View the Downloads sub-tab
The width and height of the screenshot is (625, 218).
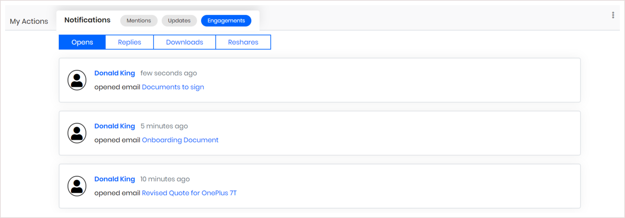pos(184,42)
